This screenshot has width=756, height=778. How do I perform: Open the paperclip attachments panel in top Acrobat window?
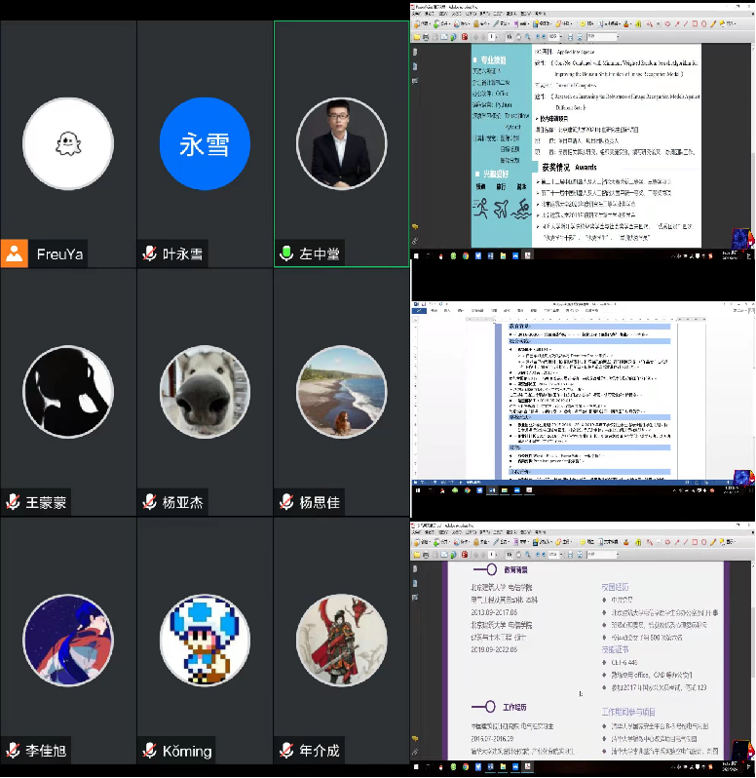coord(416,240)
